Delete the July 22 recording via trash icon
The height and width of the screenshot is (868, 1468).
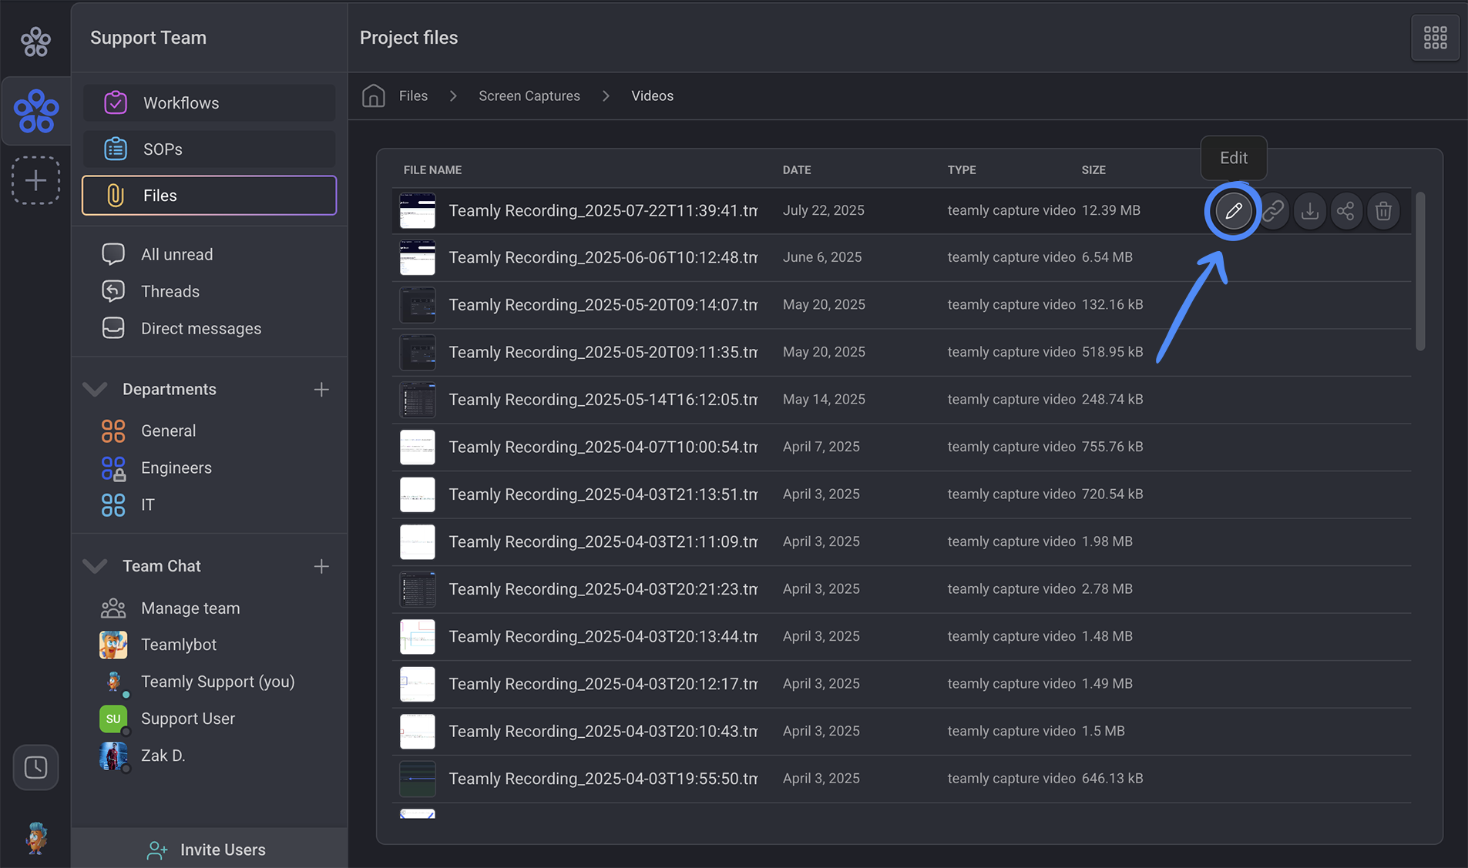coord(1383,210)
